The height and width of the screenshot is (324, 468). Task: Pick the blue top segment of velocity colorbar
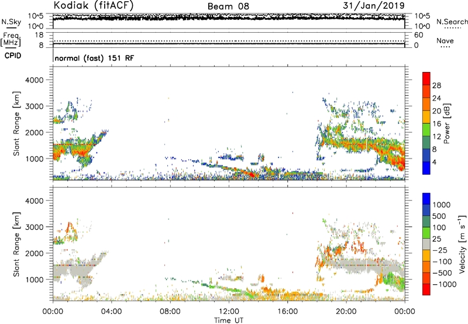pos(426,199)
